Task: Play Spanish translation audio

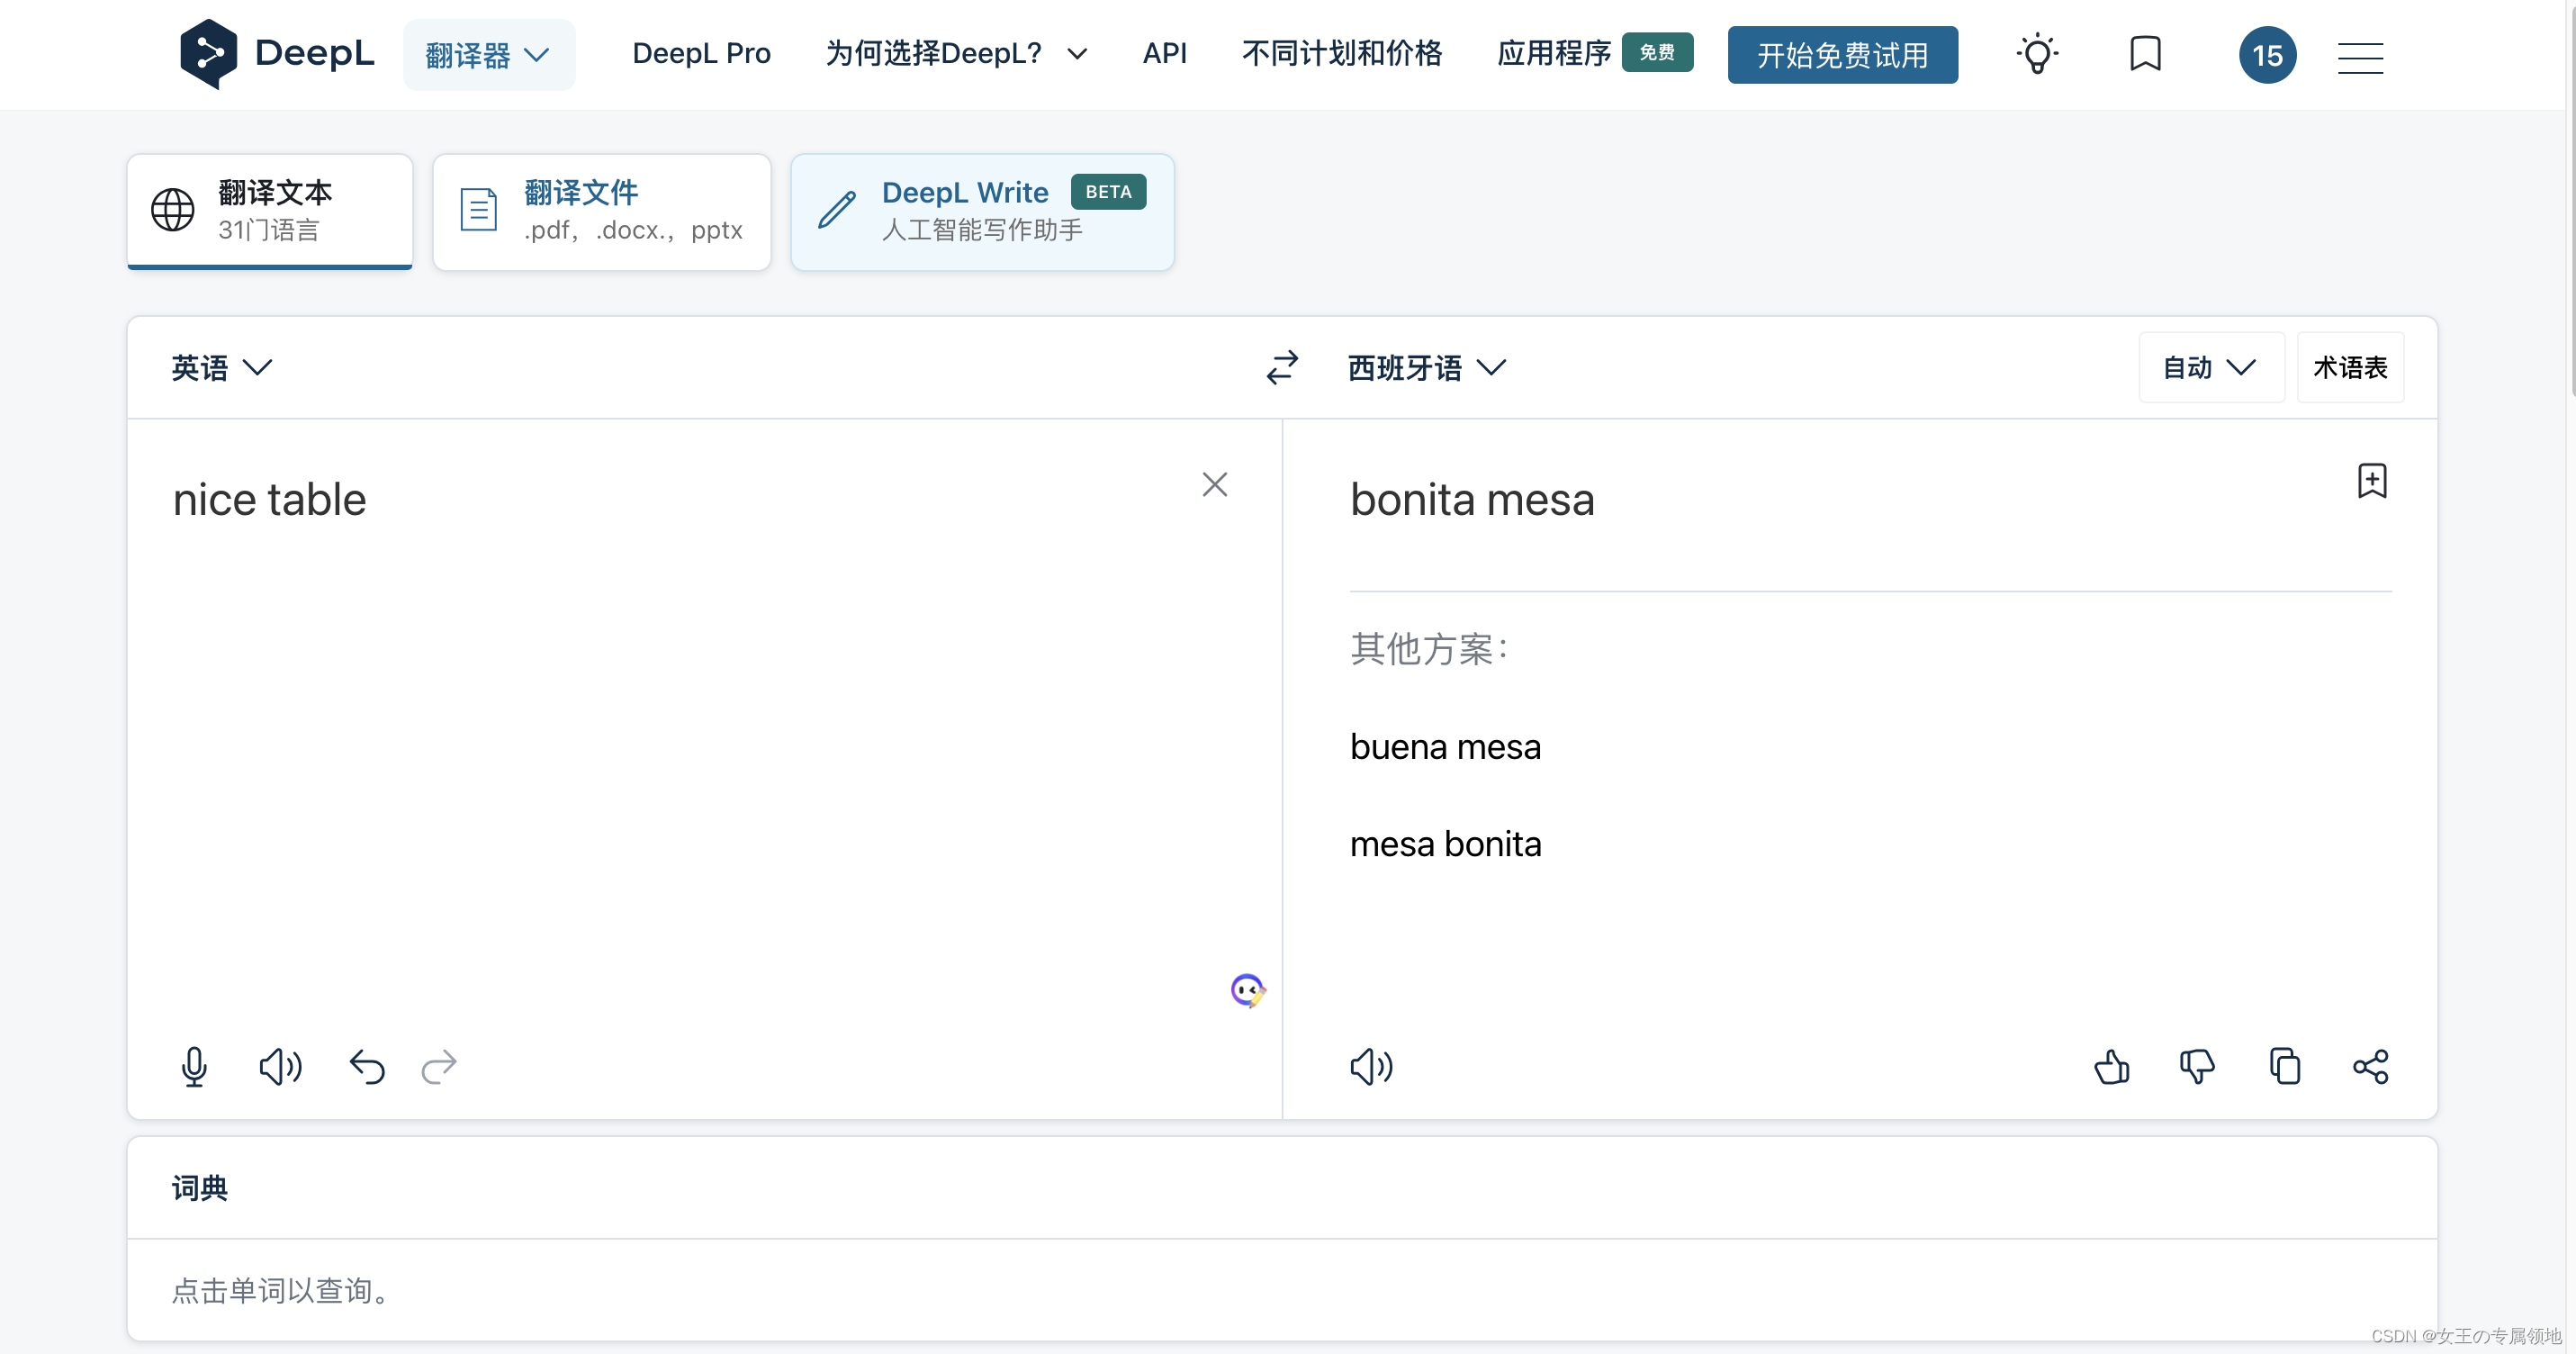Action: [1371, 1066]
